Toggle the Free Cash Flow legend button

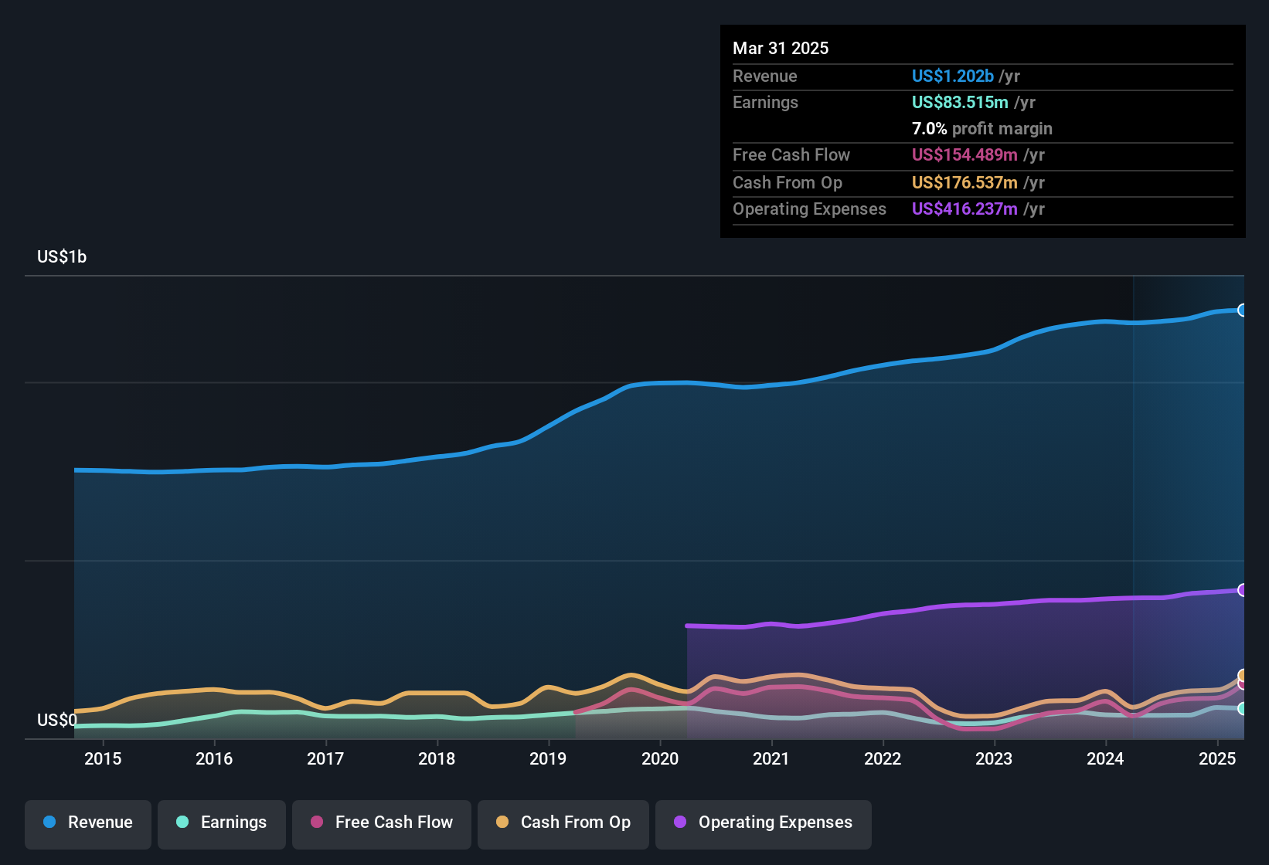coord(382,824)
